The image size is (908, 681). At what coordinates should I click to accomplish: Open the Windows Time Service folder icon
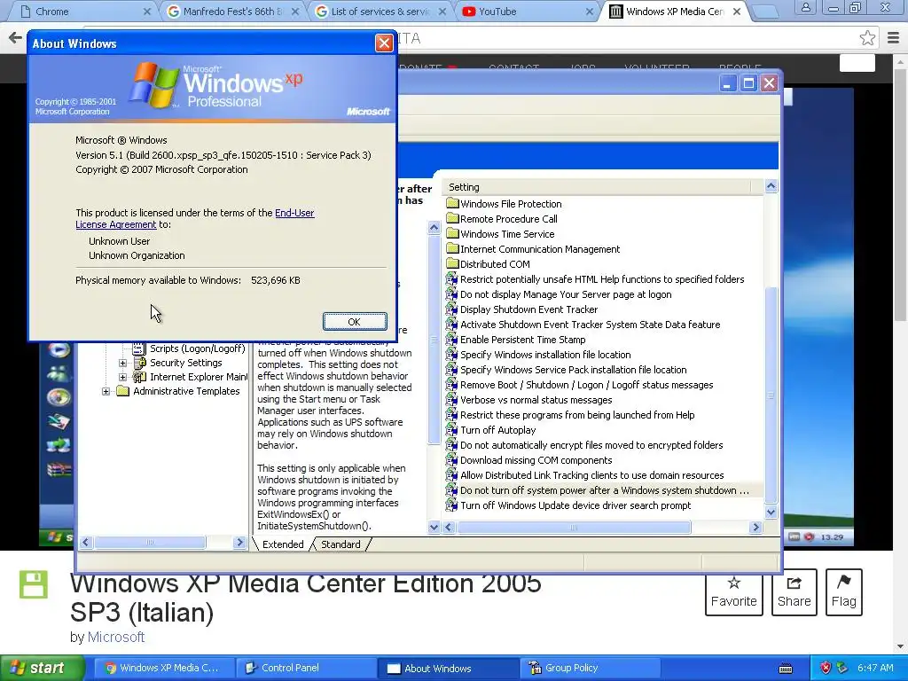[x=452, y=234]
